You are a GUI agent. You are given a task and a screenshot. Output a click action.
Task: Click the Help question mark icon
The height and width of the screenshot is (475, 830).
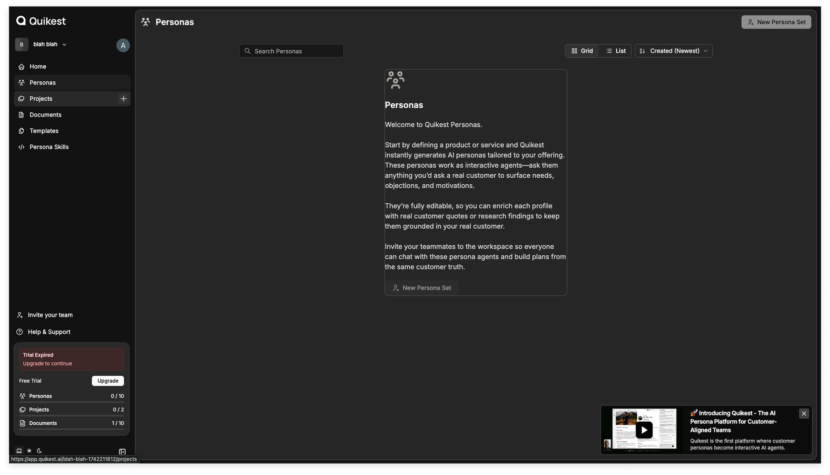tap(19, 332)
